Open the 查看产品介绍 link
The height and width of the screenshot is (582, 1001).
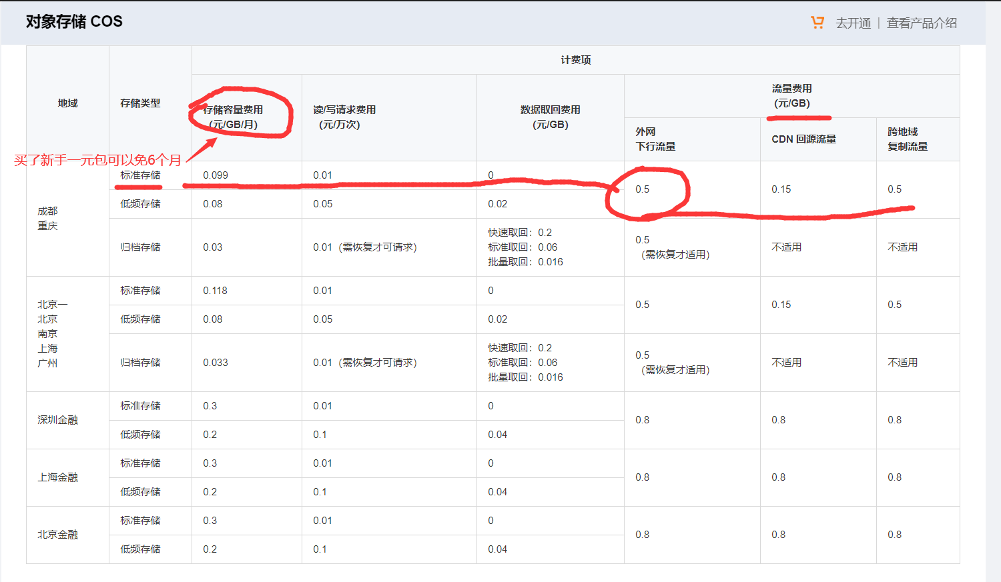[922, 23]
